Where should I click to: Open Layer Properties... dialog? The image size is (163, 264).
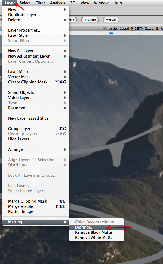coord(36,30)
